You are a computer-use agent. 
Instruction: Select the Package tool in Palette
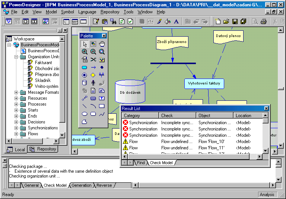point(102,60)
